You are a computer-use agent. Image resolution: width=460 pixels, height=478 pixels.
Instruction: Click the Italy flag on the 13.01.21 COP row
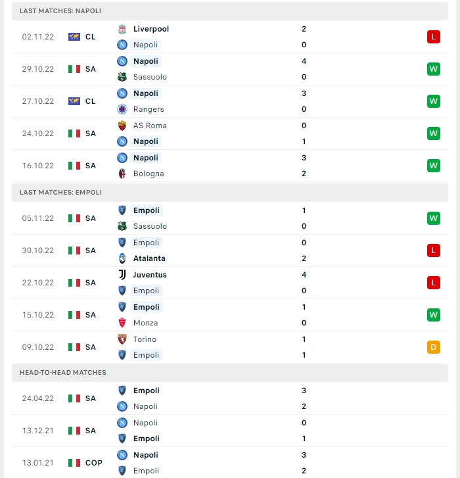pyautogui.click(x=74, y=463)
